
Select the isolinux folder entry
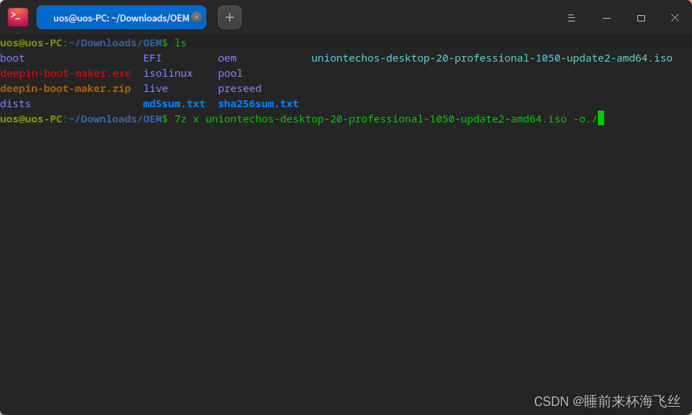tap(168, 73)
